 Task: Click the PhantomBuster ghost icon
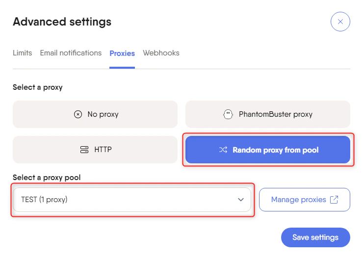tap(228, 114)
